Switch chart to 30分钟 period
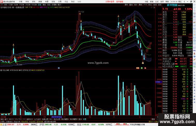This screenshot has height=126, width=196. click(28, 5)
